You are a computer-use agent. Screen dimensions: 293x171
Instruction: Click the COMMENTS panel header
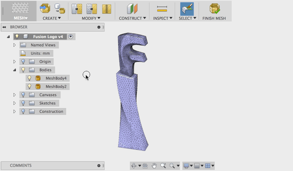53,165
